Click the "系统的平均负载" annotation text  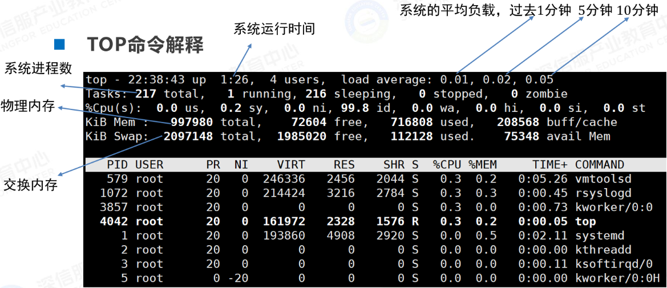(447, 11)
